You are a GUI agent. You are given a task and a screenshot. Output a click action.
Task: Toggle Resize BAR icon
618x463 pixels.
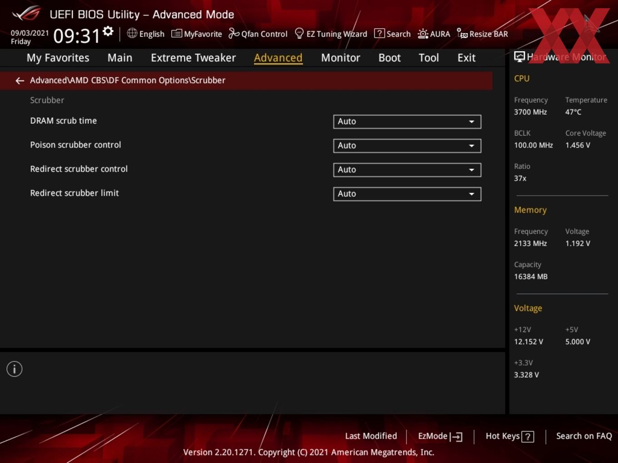click(x=462, y=34)
